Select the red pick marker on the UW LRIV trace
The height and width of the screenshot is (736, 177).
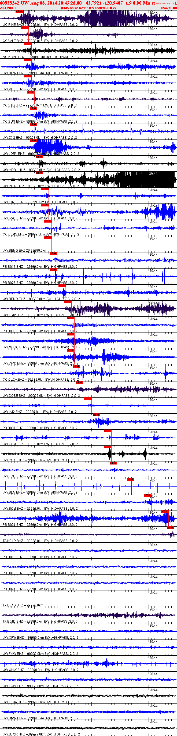click(68, 302)
